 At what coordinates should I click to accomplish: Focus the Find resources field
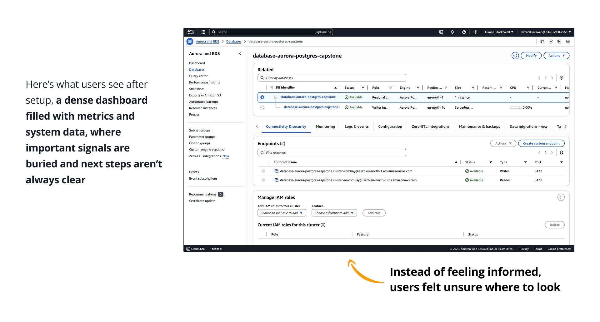(332, 153)
